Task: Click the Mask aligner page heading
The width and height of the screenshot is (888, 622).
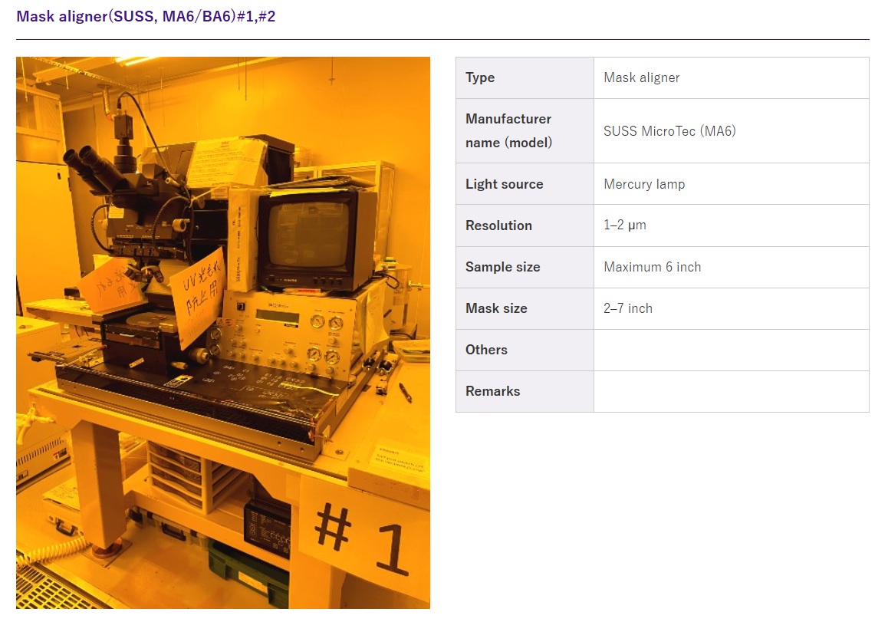Action: pyautogui.click(x=146, y=16)
